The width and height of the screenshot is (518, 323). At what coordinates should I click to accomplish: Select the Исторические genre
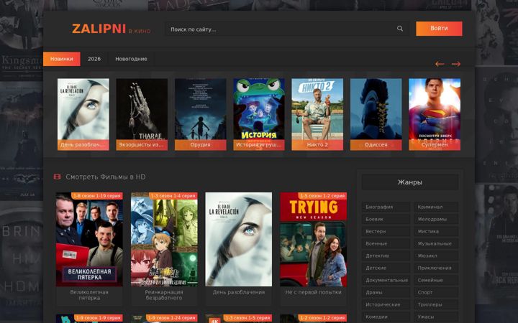(386, 304)
